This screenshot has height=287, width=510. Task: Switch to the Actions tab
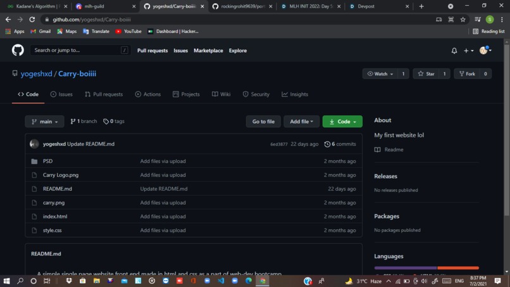[148, 94]
